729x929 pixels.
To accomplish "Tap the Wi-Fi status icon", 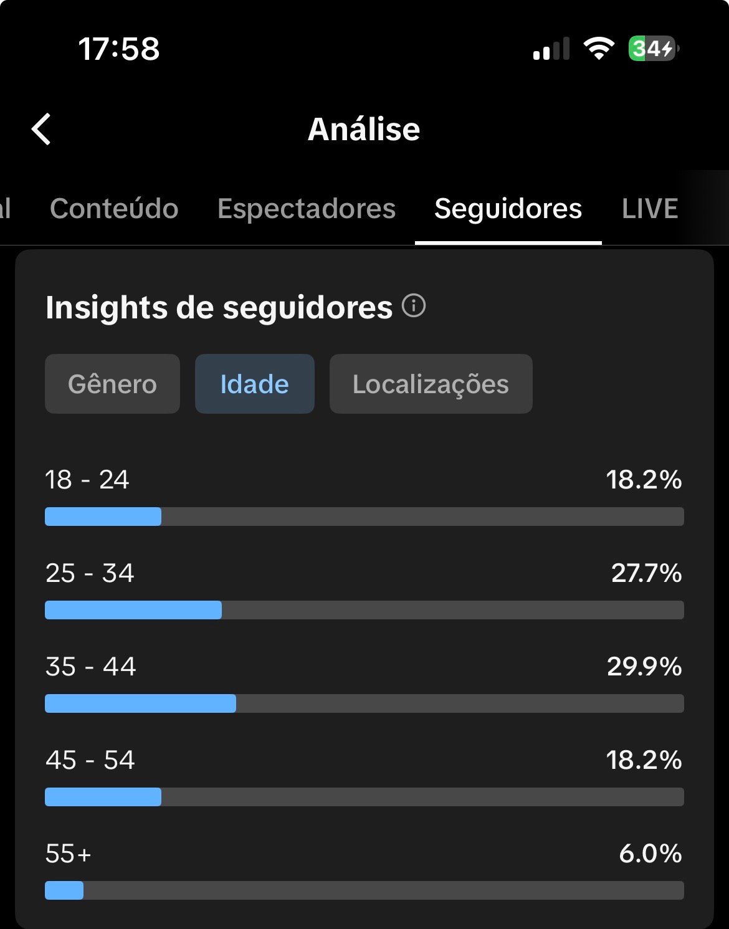I will click(599, 49).
